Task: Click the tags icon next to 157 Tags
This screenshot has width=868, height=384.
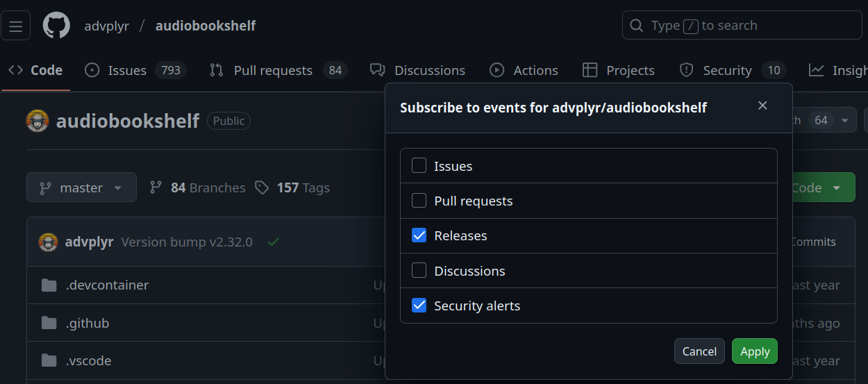Action: [x=262, y=187]
